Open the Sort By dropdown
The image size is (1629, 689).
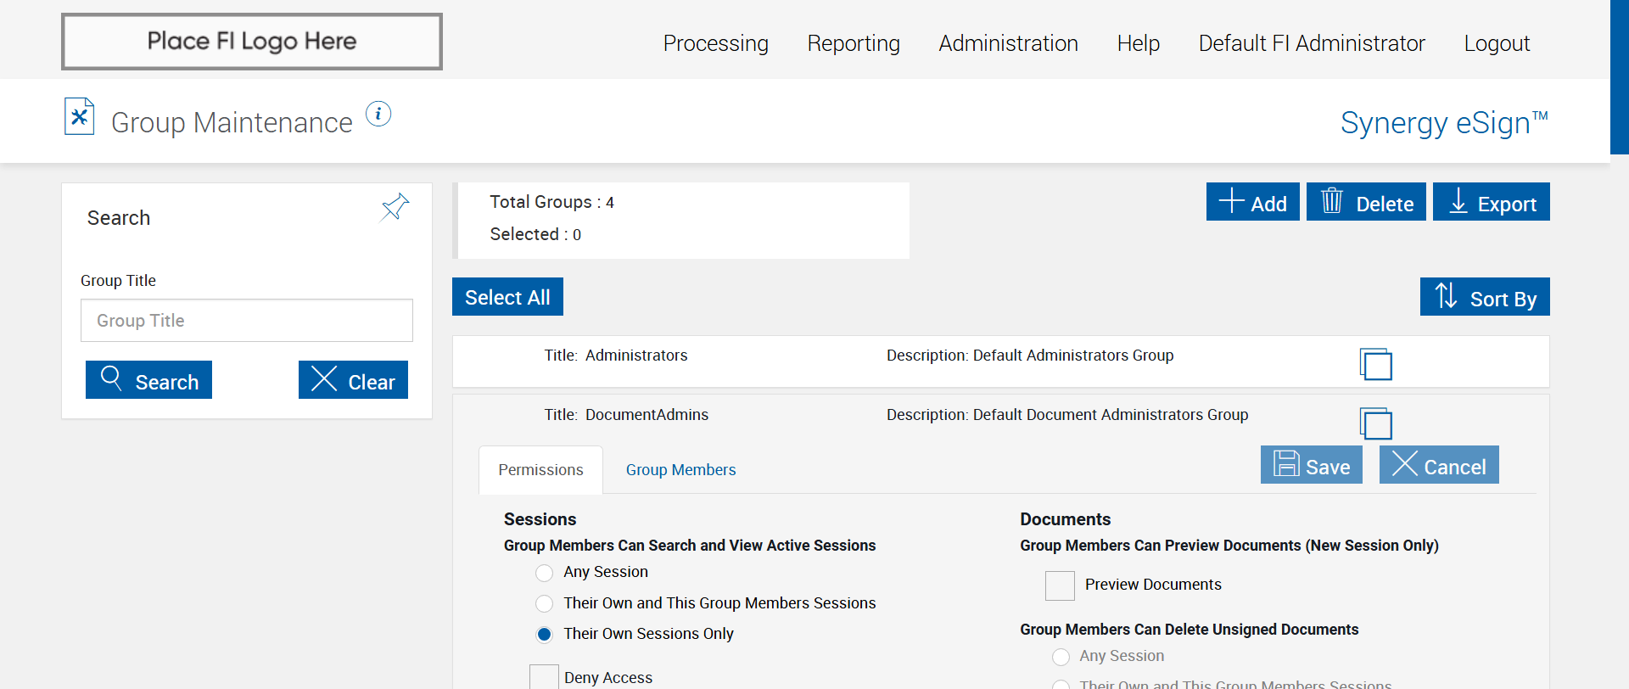(x=1485, y=297)
